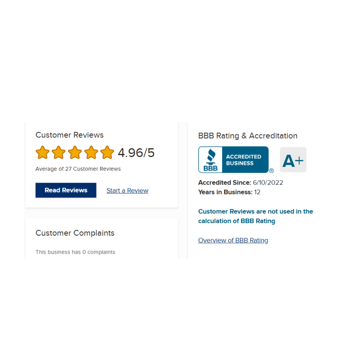The image size is (364, 364).
Task: Click the fourth star of the rating
Action: point(91,152)
